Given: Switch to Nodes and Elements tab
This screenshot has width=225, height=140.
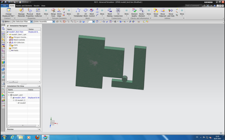Looking at the screenshot, I should (24, 6).
